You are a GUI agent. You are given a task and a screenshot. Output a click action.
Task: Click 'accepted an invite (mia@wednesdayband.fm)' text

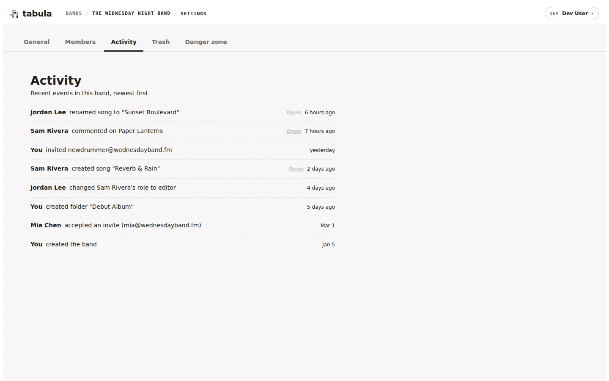pos(133,225)
